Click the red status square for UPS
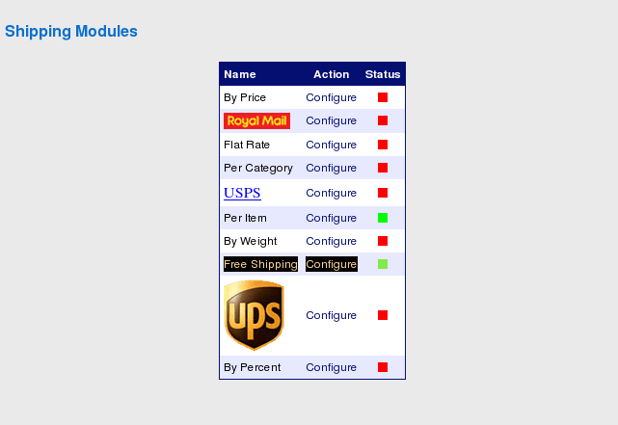Viewport: 618px width, 425px height. coord(383,315)
